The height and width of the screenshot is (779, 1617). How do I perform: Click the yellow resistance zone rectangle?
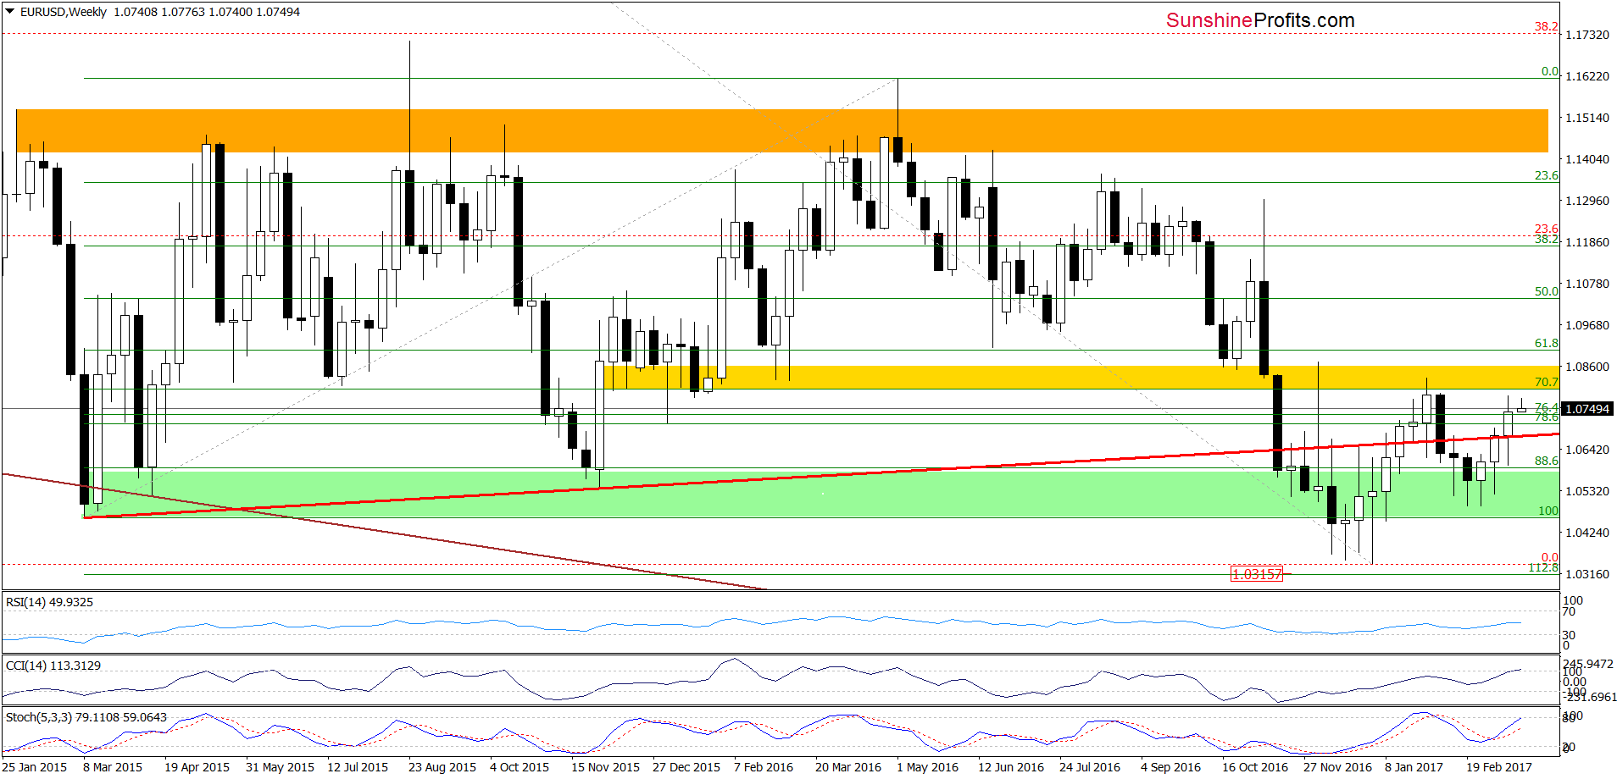click(x=1081, y=378)
